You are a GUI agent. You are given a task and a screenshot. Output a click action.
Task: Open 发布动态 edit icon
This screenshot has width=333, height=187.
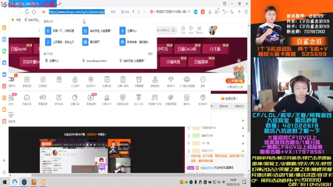point(59,98)
